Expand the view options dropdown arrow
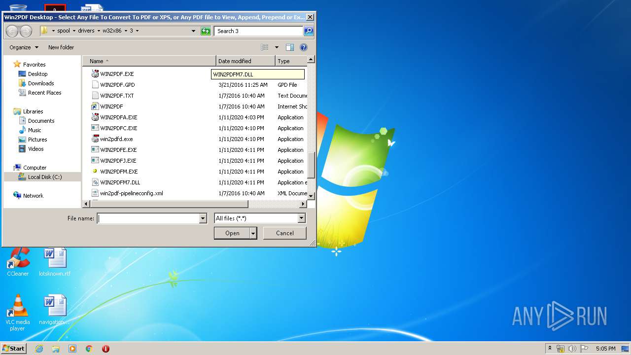Screen dimensions: 631x355 277,47
